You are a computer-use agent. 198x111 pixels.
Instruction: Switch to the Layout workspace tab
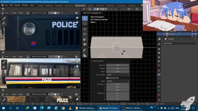coord(41,6)
